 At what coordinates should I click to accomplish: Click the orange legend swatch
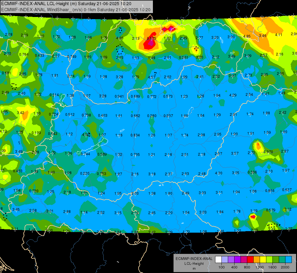pos(257,260)
